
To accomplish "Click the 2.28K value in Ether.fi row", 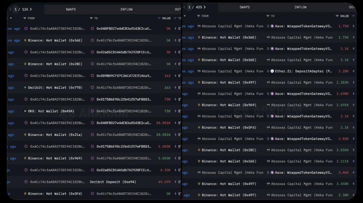I will [343, 71].
